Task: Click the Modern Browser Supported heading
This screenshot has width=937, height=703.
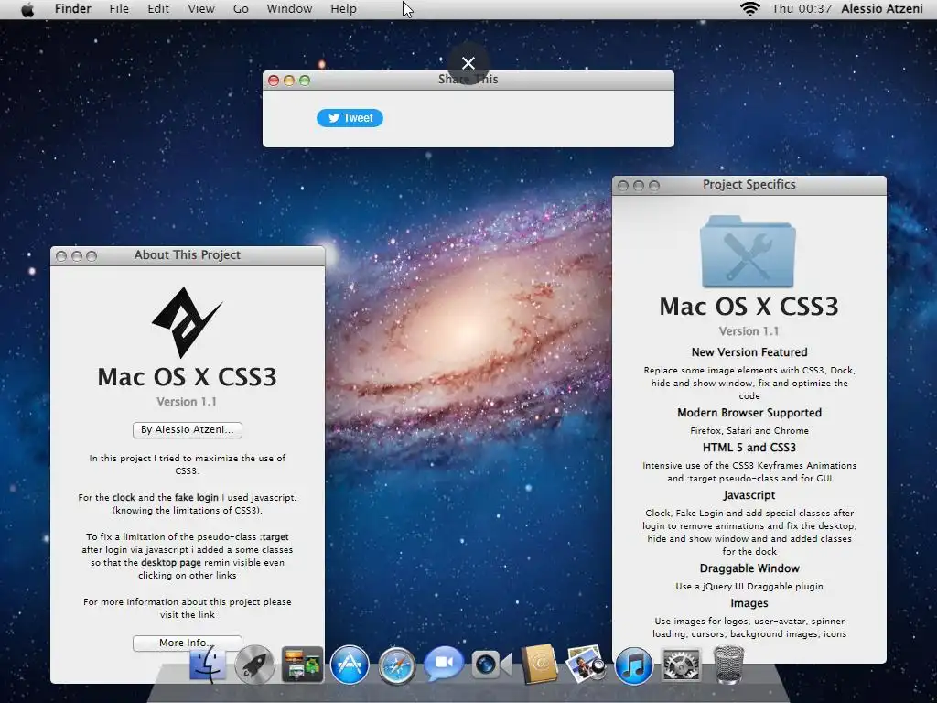Action: [x=749, y=413]
